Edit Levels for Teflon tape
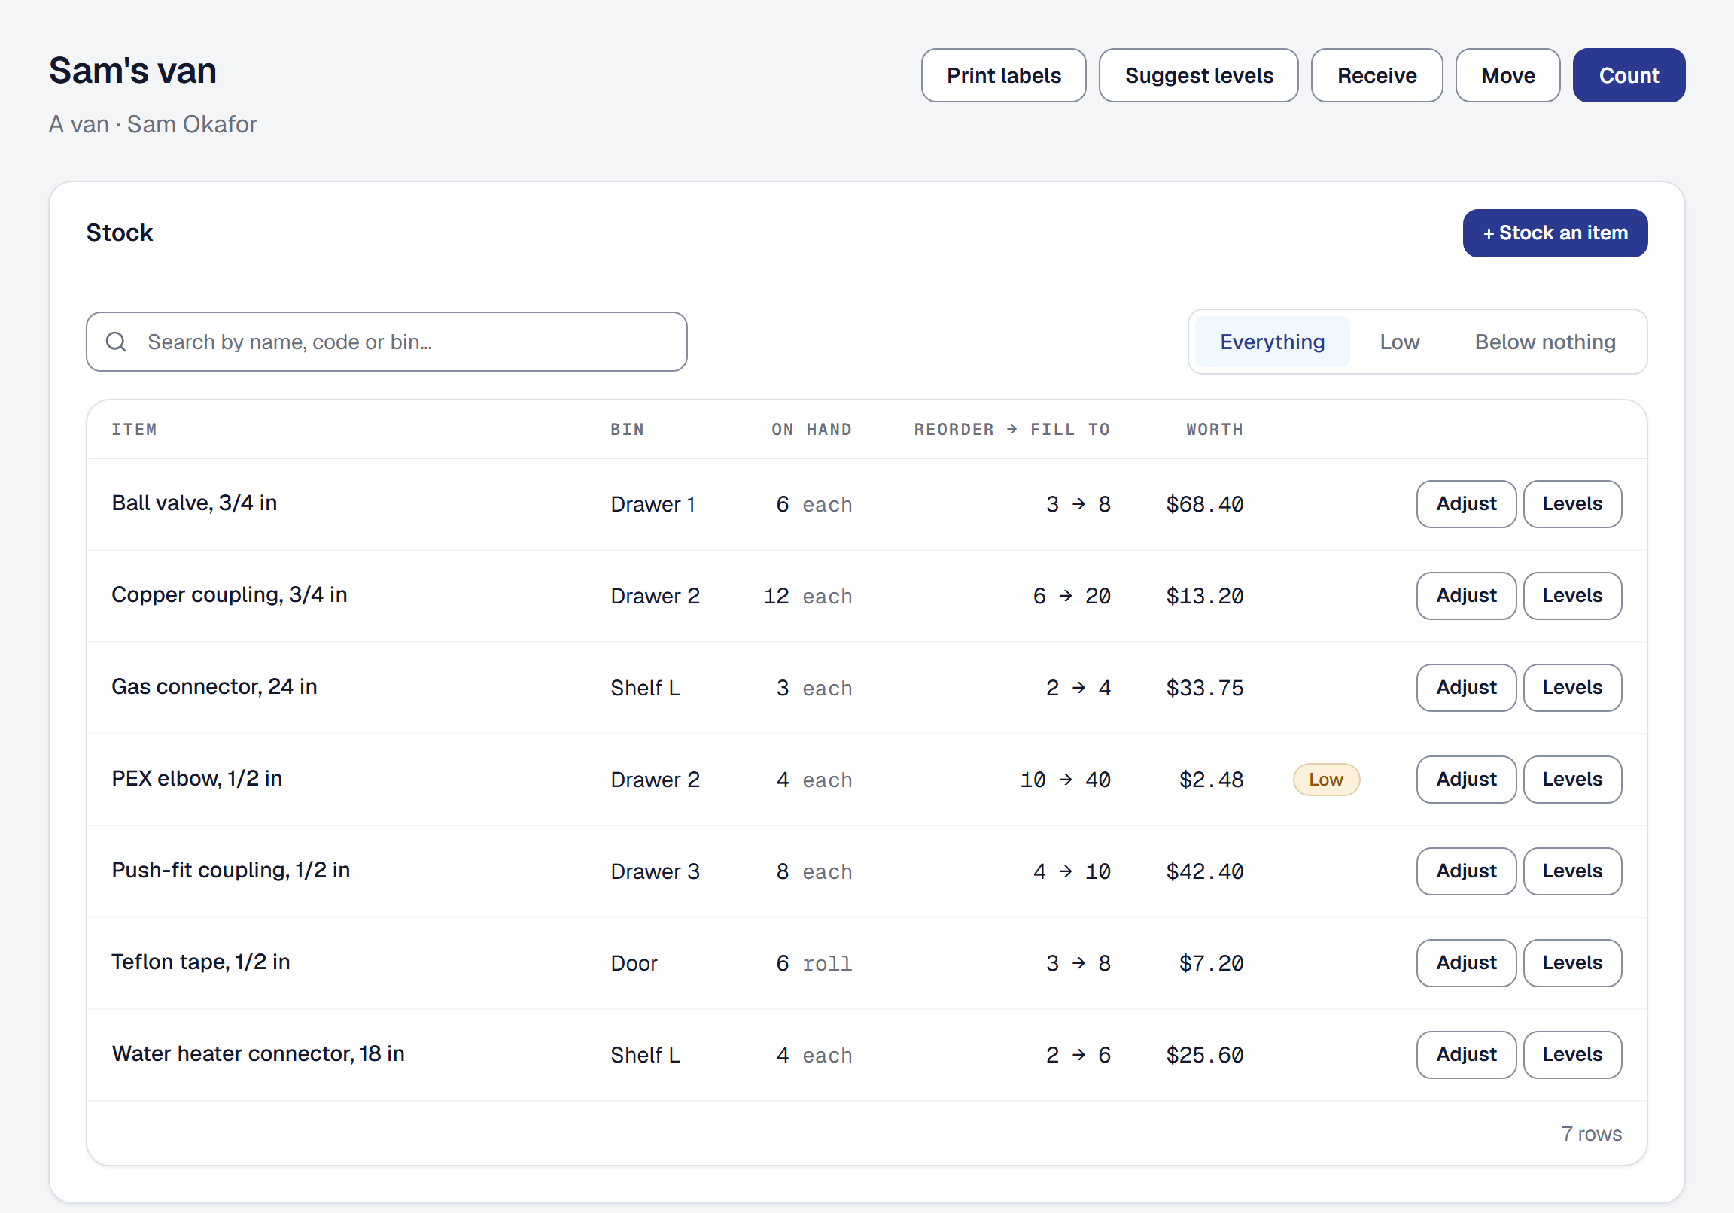The width and height of the screenshot is (1734, 1213). (1571, 962)
